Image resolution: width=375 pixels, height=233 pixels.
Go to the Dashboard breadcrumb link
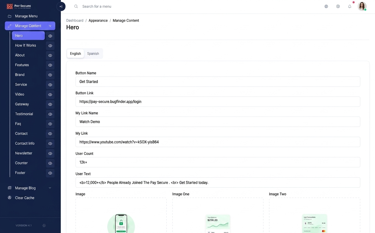tap(75, 21)
